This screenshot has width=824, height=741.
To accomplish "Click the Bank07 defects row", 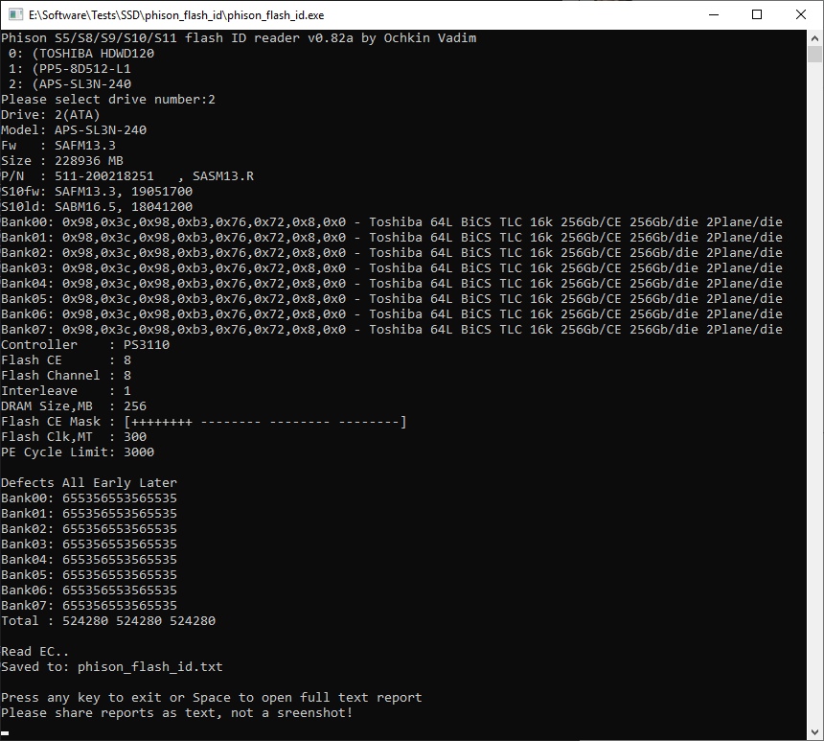I will click(89, 606).
